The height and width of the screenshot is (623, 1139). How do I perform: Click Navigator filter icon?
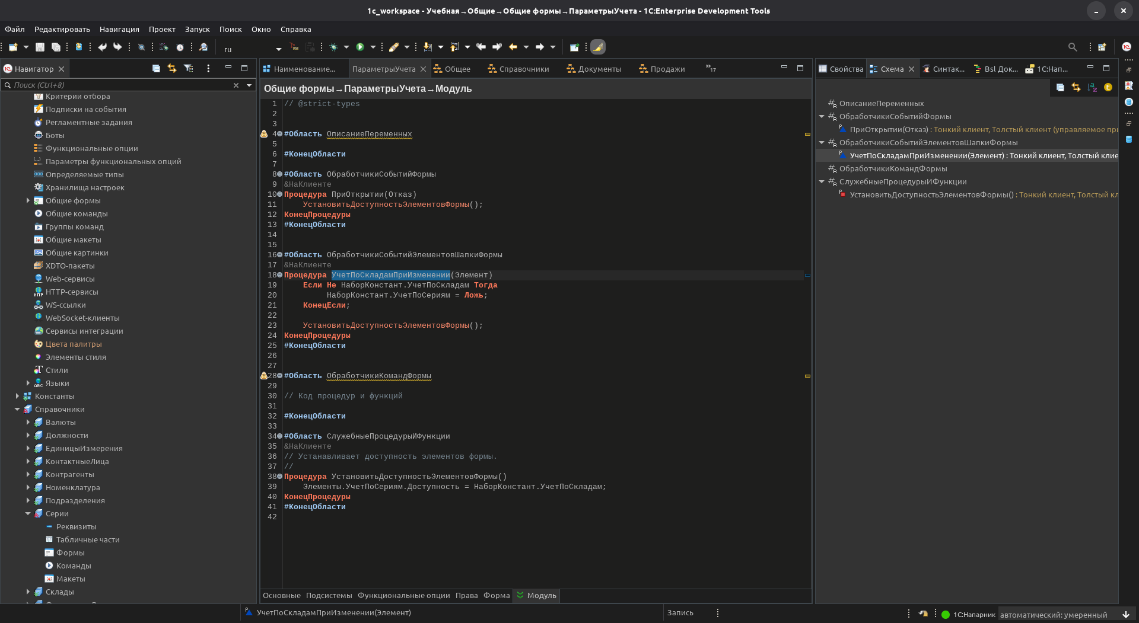point(188,69)
